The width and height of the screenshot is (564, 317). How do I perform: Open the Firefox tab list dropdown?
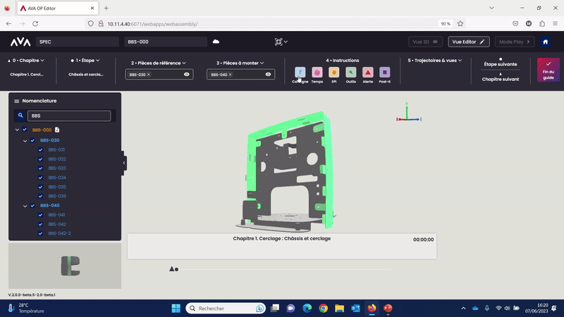[x=491, y=8]
